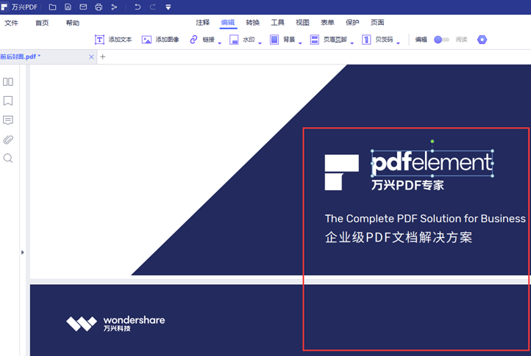Click the 编辑 mode label
Screen dimensions: 531x356
pos(421,40)
